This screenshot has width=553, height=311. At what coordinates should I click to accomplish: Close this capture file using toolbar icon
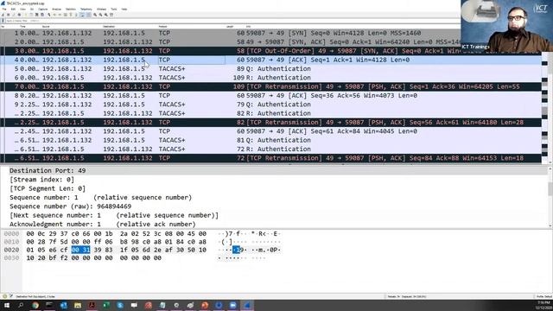36,15
